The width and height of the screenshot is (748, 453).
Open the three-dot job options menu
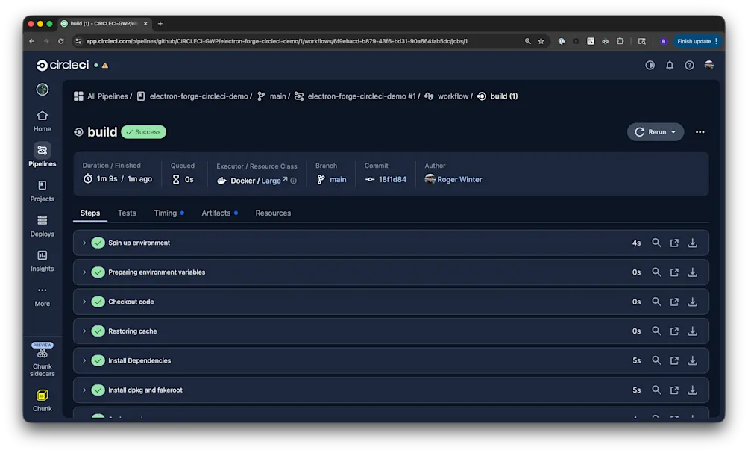tap(700, 132)
